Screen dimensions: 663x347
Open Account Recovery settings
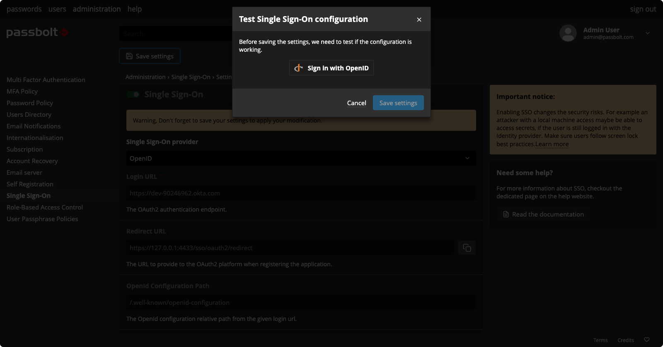[32, 161]
